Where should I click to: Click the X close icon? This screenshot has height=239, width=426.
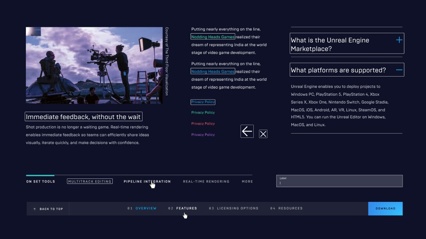pyautogui.click(x=263, y=134)
